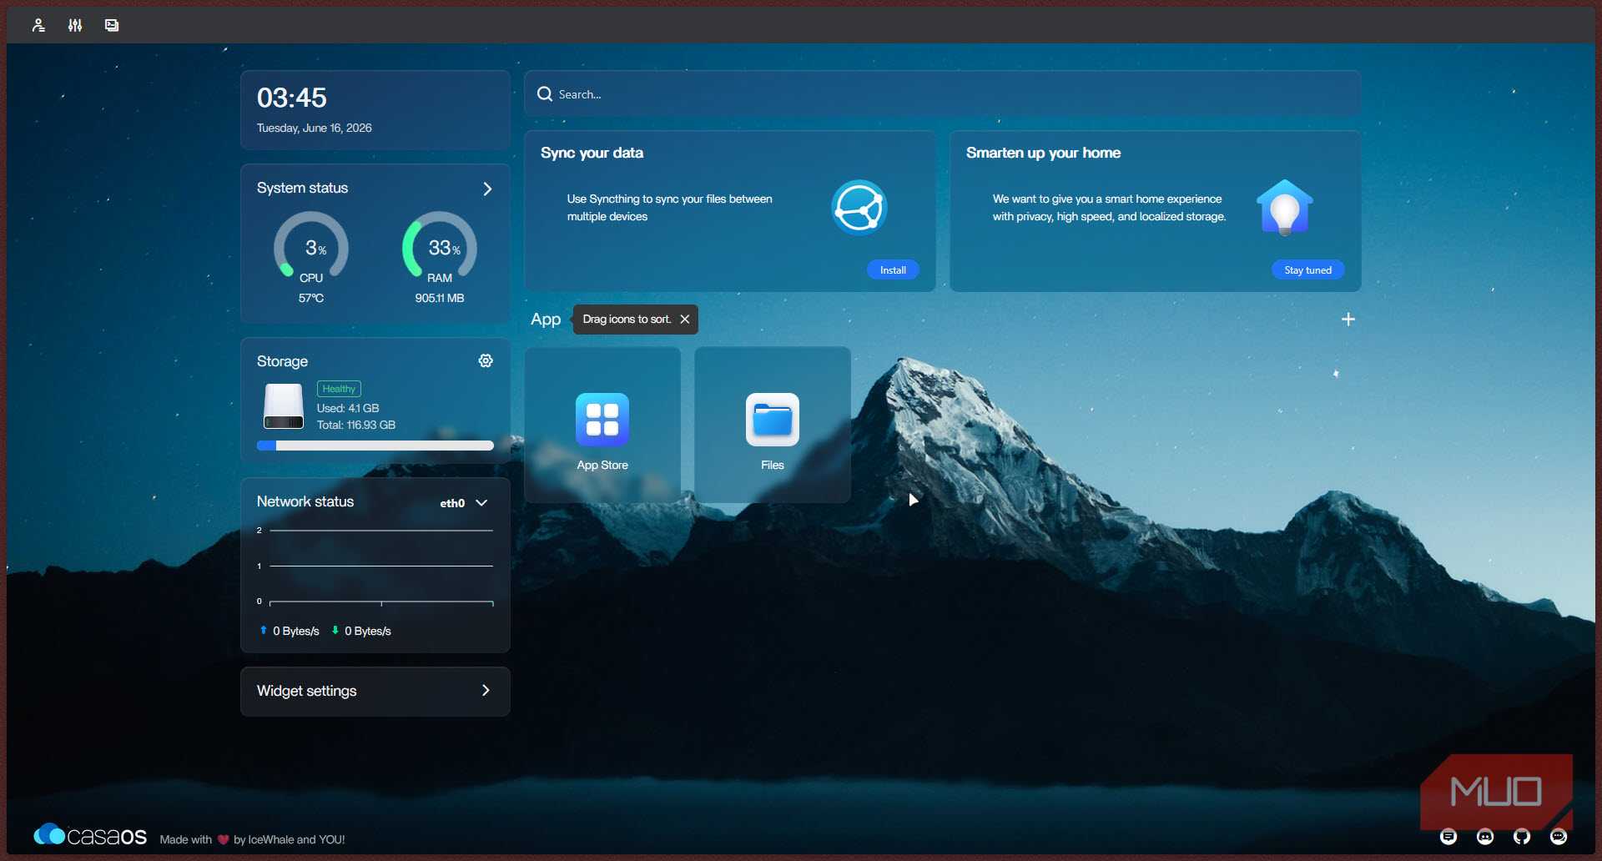Click Used: 4.1 GB storage text
The width and height of the screenshot is (1602, 861).
pyautogui.click(x=348, y=408)
